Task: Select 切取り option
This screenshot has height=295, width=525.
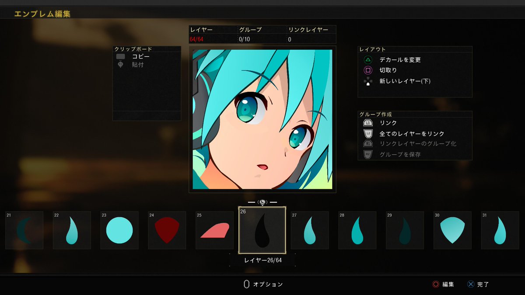Action: [x=388, y=70]
